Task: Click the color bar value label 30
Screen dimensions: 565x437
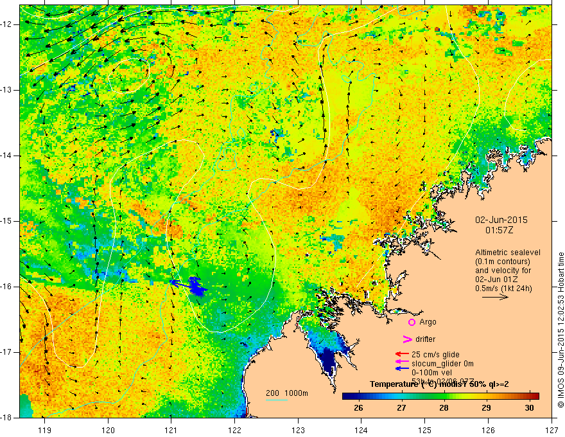Action: [529, 408]
